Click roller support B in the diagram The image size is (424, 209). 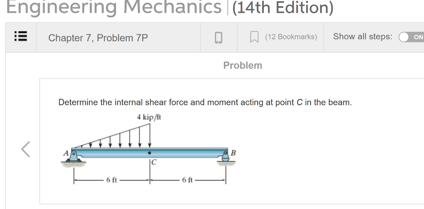[x=226, y=157]
